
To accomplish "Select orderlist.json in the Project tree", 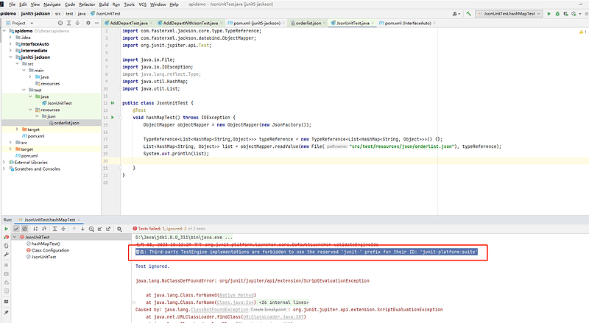I will [66, 123].
